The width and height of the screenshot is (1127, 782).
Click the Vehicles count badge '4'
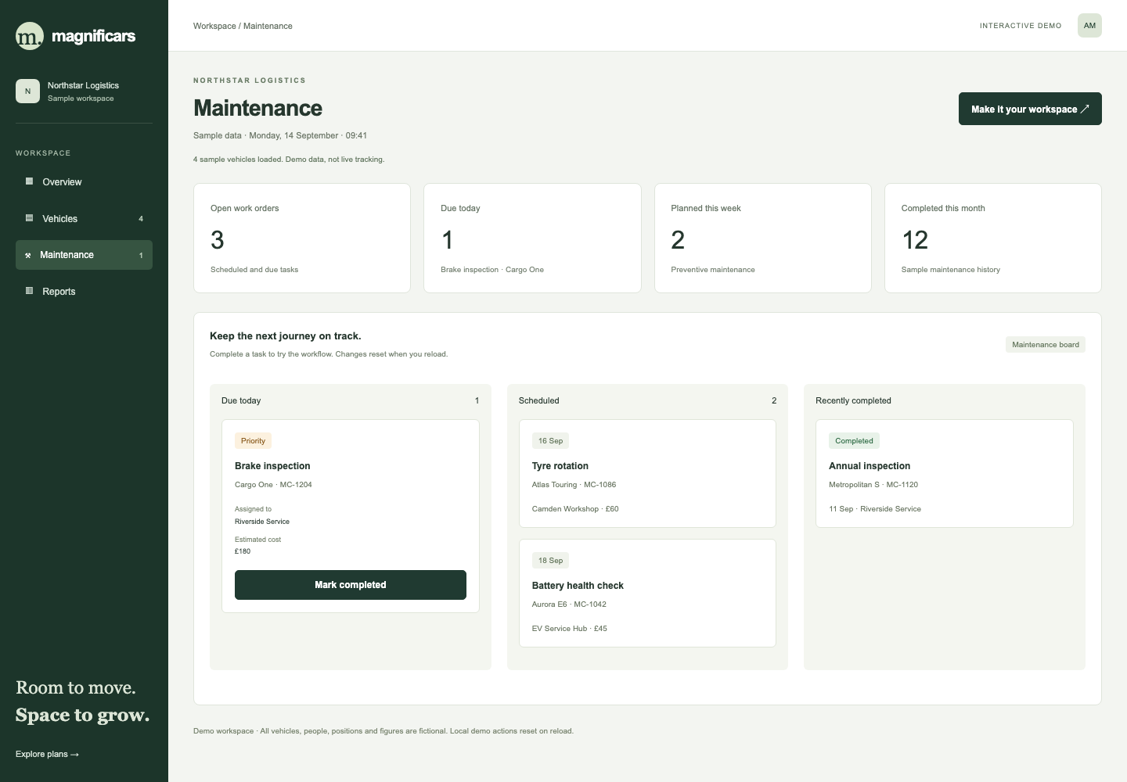141,219
